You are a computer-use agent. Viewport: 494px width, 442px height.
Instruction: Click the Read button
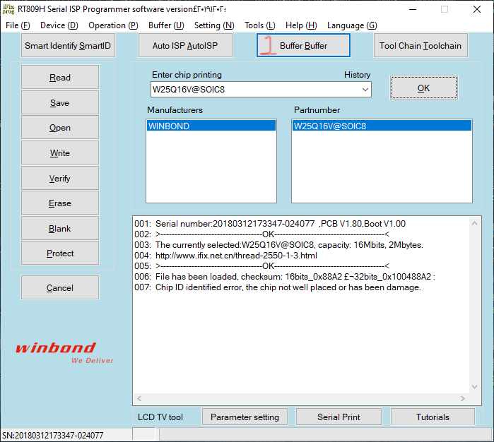(60, 77)
